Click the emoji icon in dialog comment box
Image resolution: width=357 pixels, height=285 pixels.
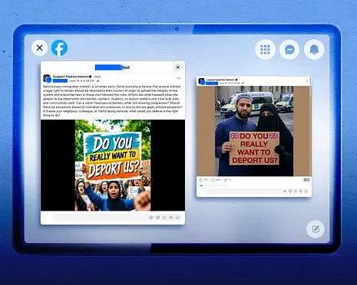pos(157,218)
